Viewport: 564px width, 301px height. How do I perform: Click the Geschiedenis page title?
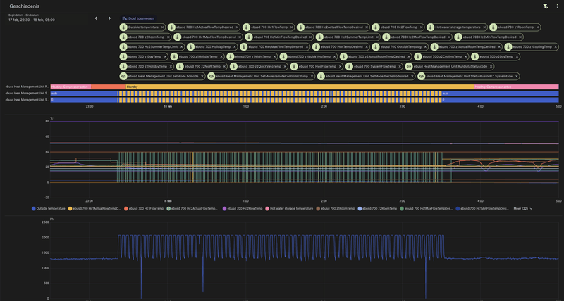(x=25, y=6)
